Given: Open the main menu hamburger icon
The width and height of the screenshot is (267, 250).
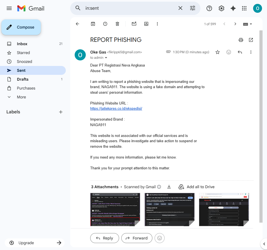Looking at the screenshot, I should pos(9,8).
